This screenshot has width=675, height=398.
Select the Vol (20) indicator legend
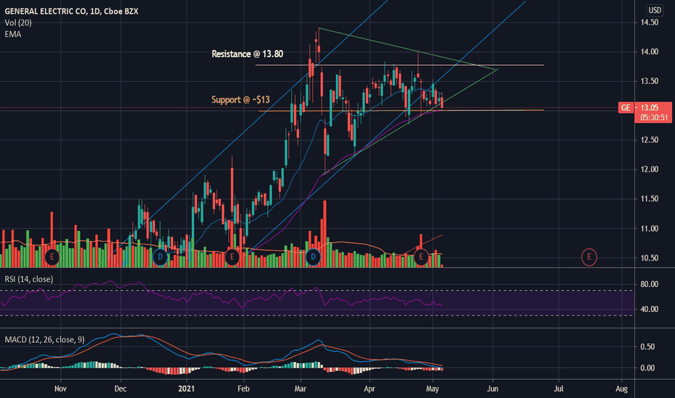point(18,23)
